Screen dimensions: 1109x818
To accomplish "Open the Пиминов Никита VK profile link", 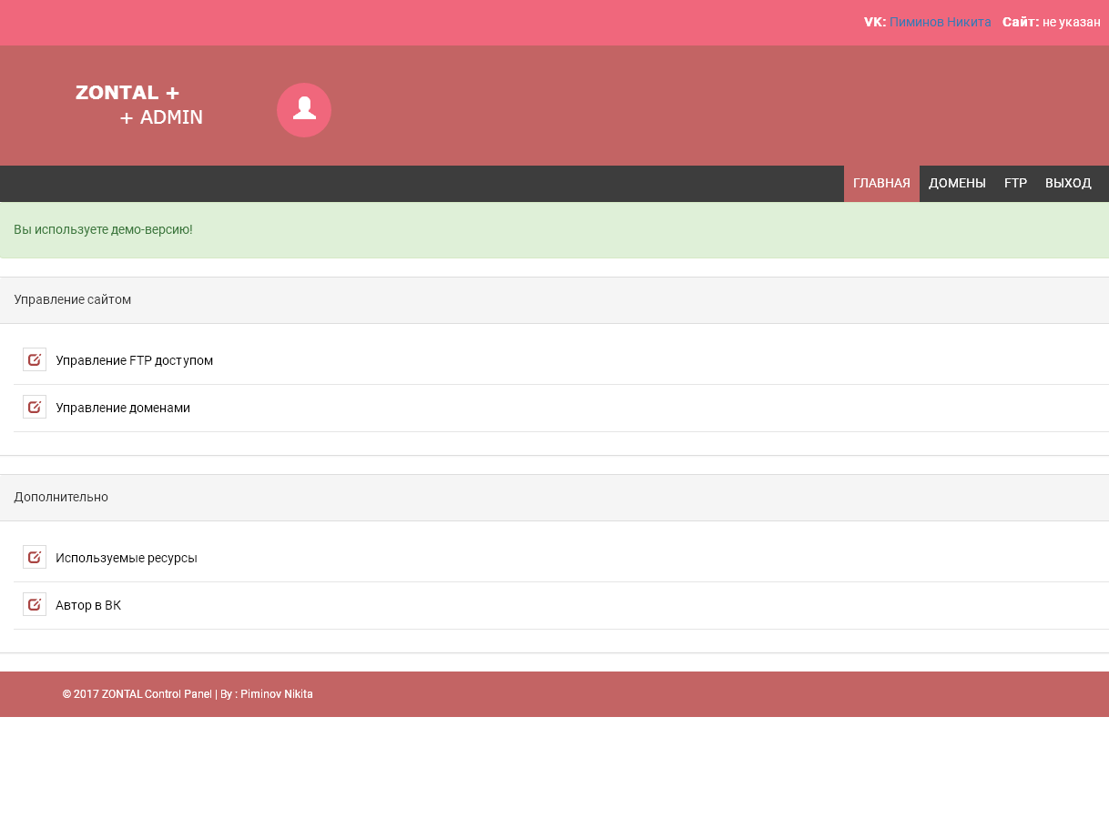I will (940, 22).
